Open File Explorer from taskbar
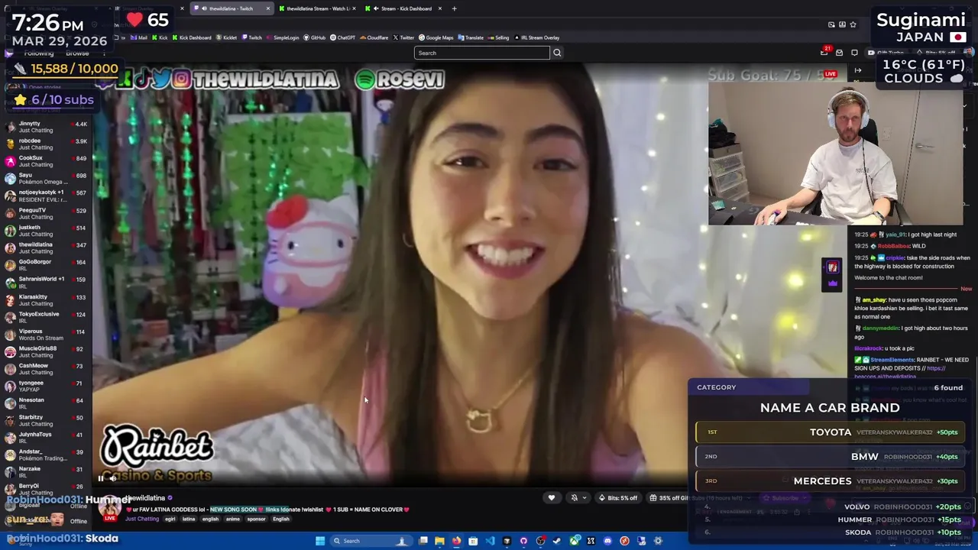Image resolution: width=978 pixels, height=550 pixels. [439, 541]
